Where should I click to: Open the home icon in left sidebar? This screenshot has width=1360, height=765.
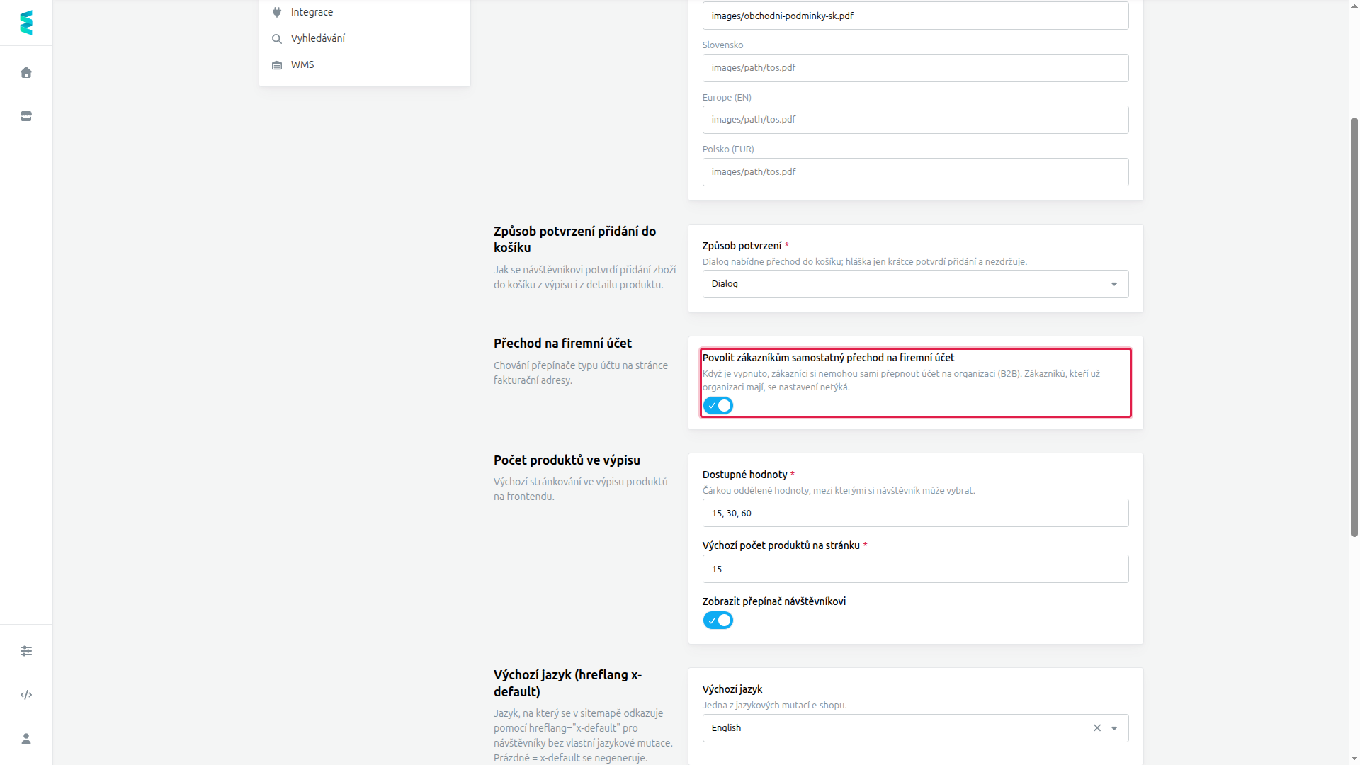pyautogui.click(x=26, y=72)
